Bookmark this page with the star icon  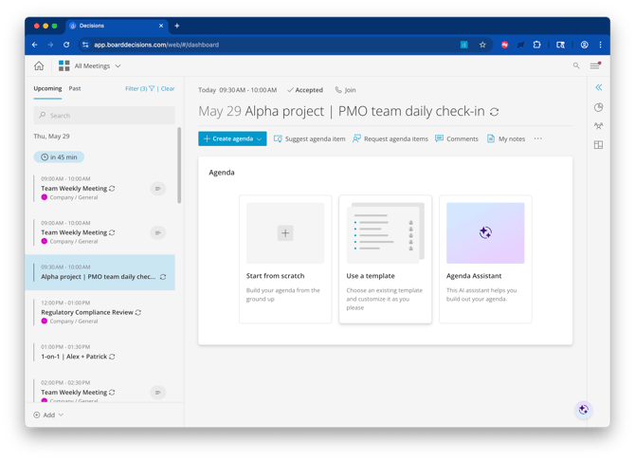[x=482, y=45]
